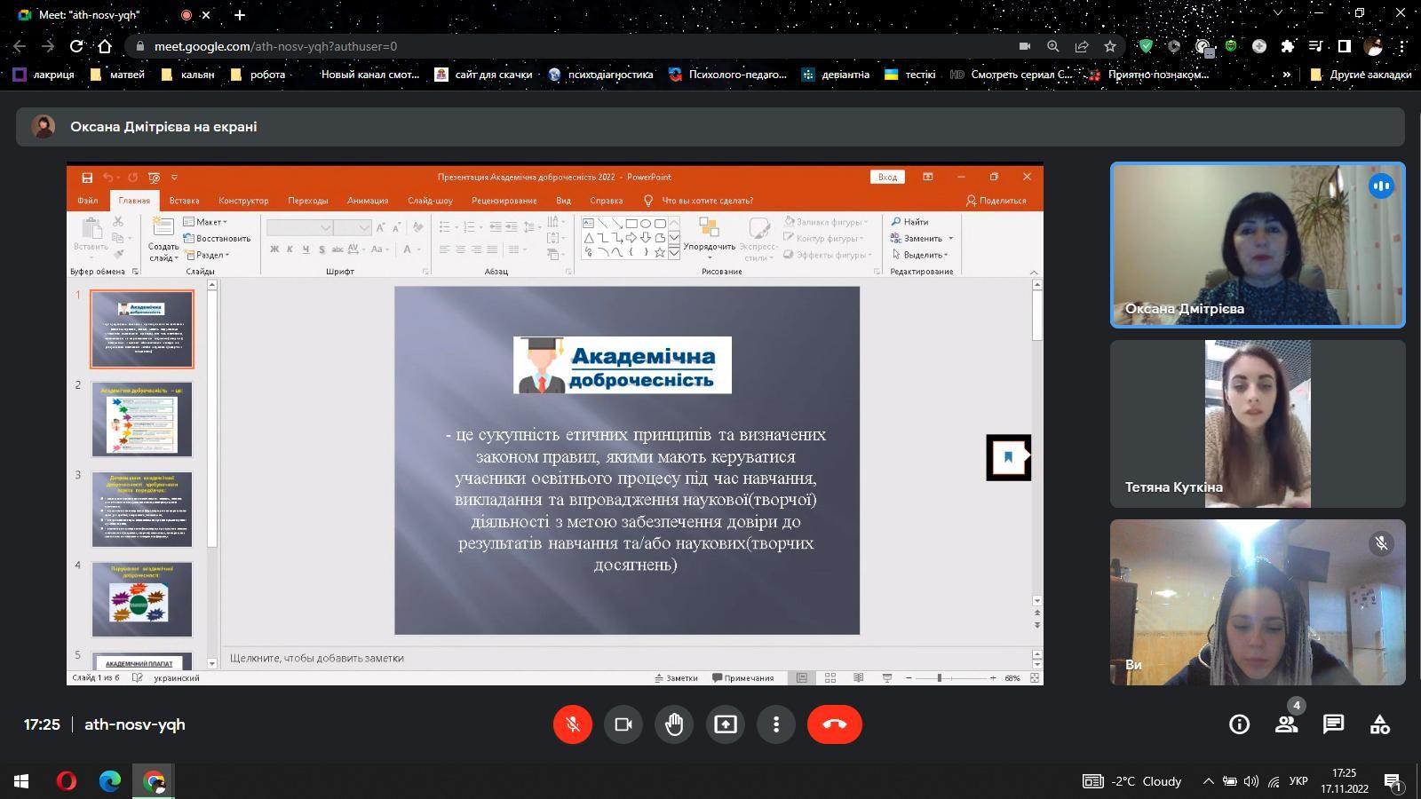Open a new browser tab
The width and height of the screenshot is (1421, 799).
tap(240, 15)
